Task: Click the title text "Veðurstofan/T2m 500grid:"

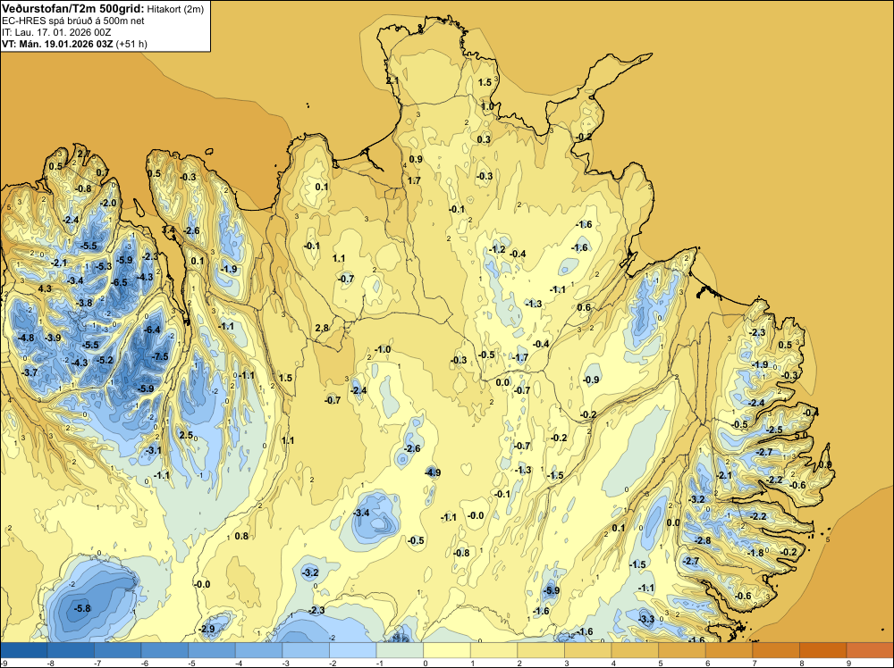Action: coord(73,9)
